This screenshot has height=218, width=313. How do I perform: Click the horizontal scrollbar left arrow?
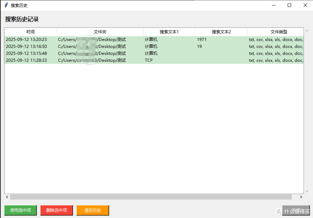coord(7,197)
